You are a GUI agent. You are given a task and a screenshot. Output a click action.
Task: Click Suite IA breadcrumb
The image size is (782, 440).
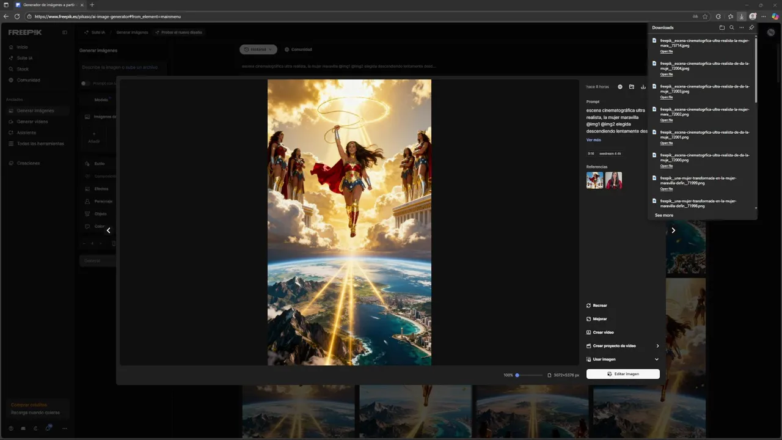coord(95,32)
